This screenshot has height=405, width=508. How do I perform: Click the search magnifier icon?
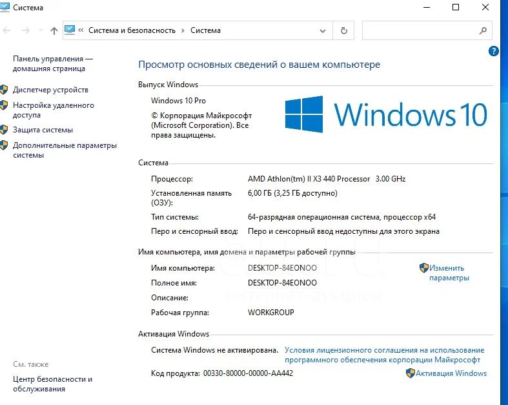pos(483,30)
